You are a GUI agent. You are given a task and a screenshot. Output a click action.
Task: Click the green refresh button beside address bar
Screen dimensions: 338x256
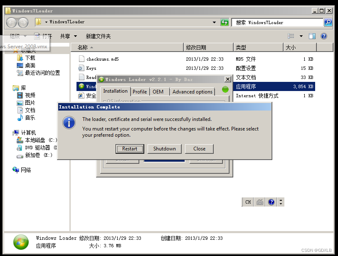tap(225, 22)
